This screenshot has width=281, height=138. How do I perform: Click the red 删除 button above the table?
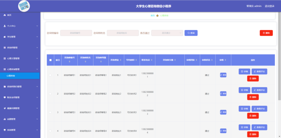click(x=266, y=33)
